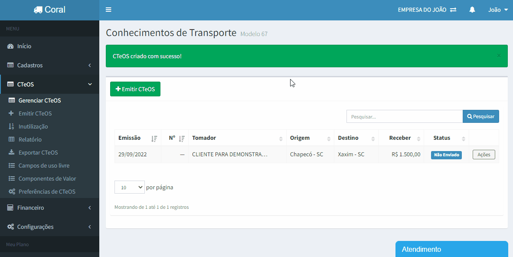Sort the Receber column arrows
The image size is (513, 257).
pyautogui.click(x=418, y=138)
